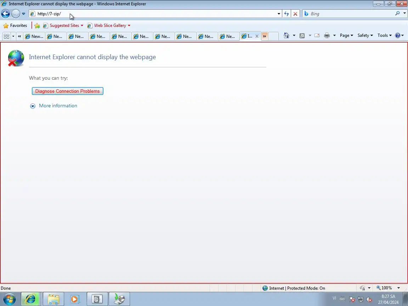This screenshot has height=306, width=408.
Task: Click the Forward navigation arrow
Action: pyautogui.click(x=16, y=13)
